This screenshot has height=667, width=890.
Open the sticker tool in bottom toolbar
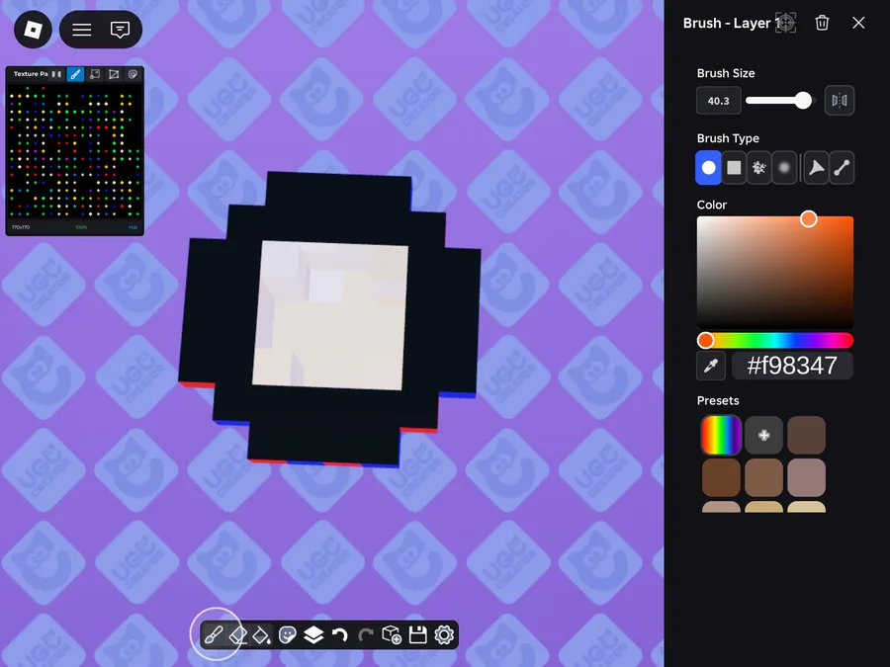coord(288,634)
